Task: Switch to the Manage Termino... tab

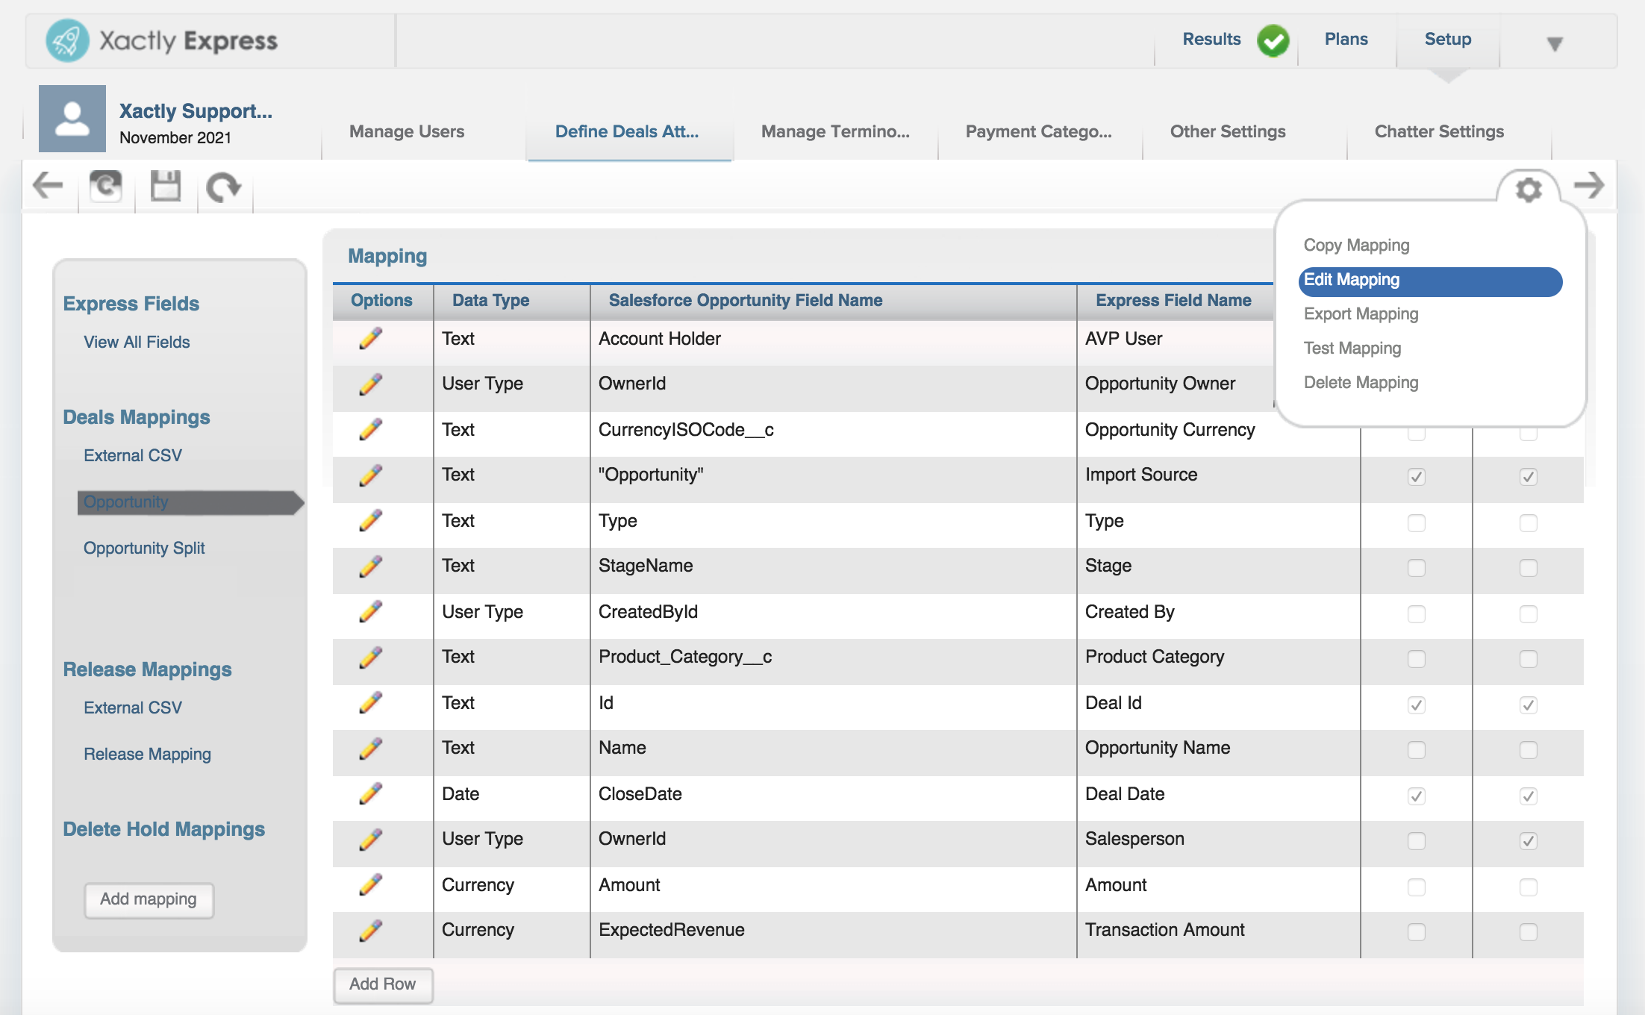Action: coord(835,131)
